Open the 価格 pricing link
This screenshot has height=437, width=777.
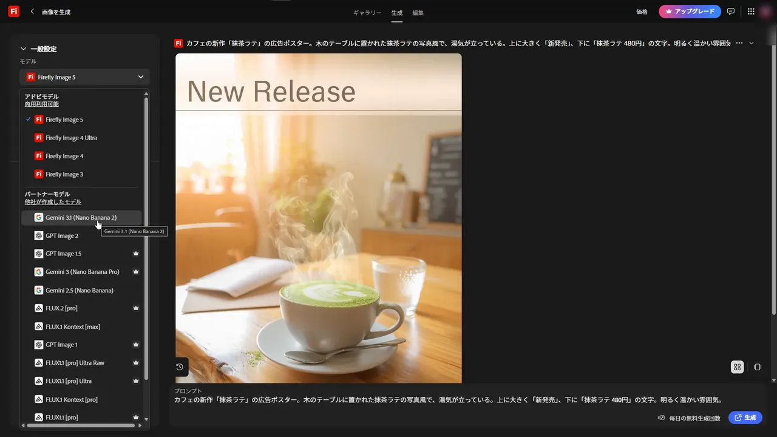(x=642, y=12)
